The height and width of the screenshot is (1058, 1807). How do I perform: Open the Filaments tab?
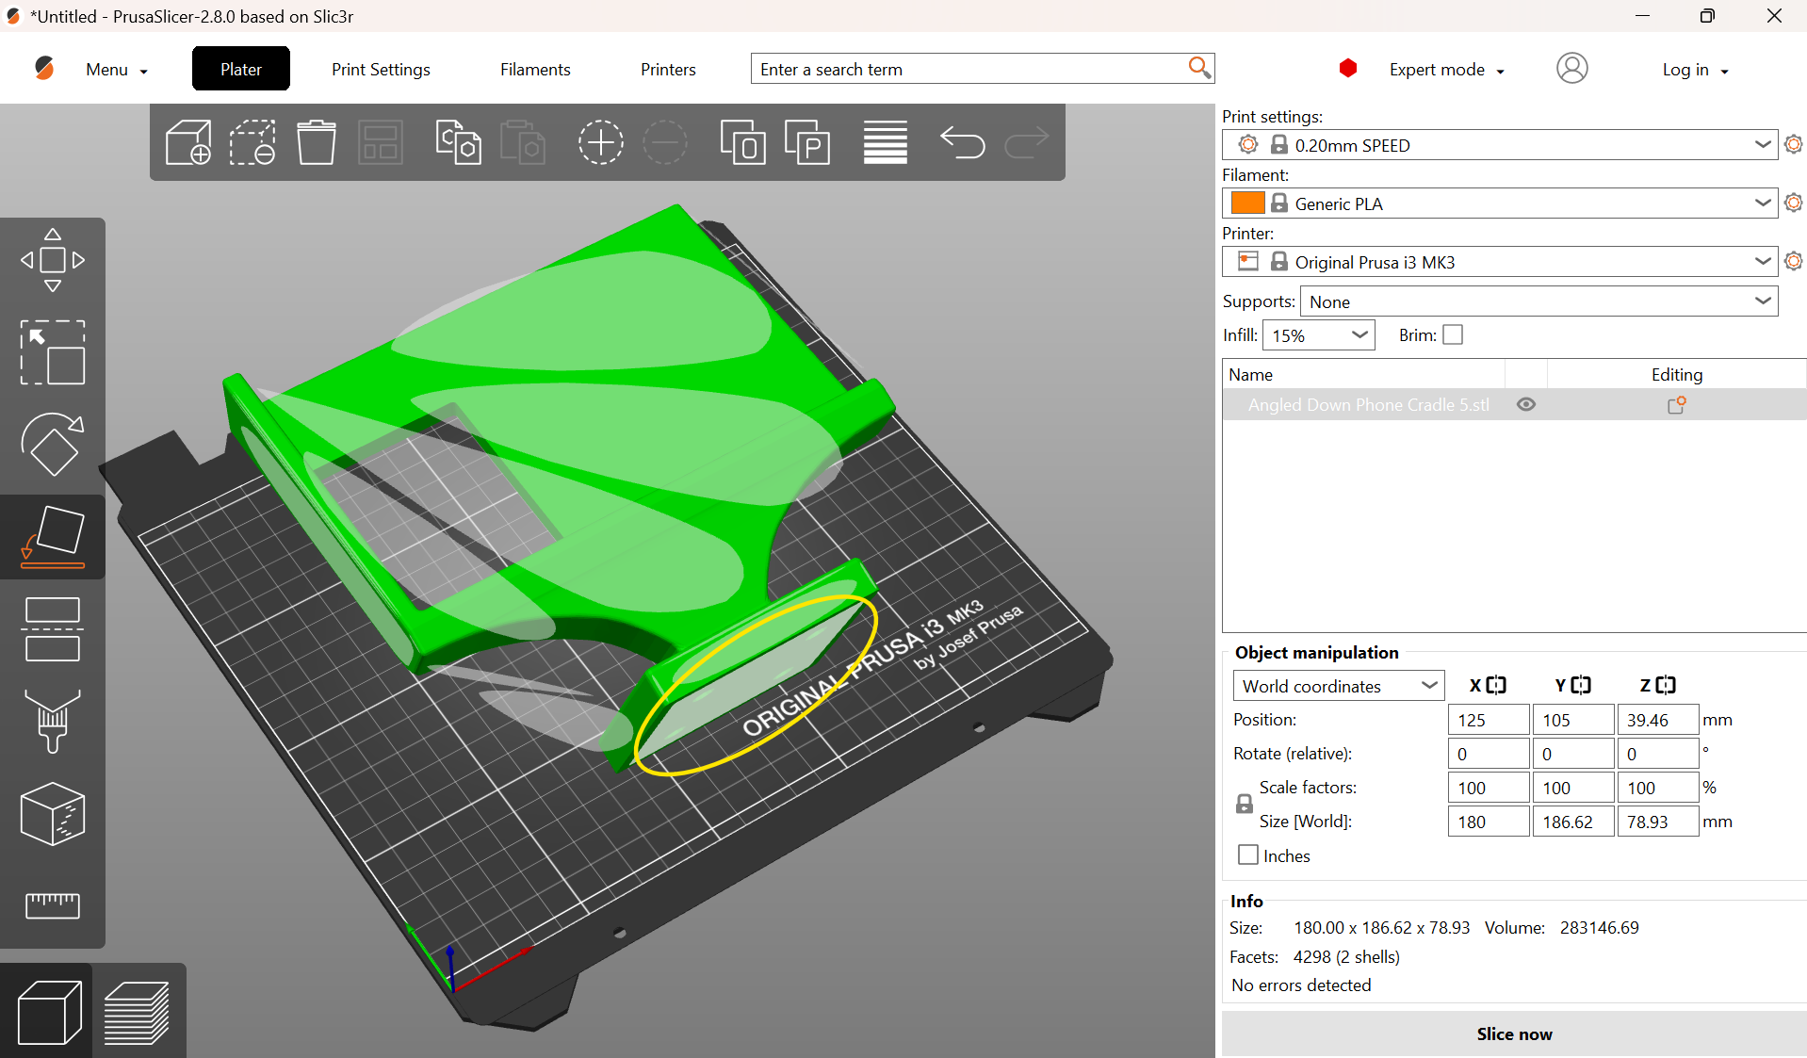click(535, 69)
